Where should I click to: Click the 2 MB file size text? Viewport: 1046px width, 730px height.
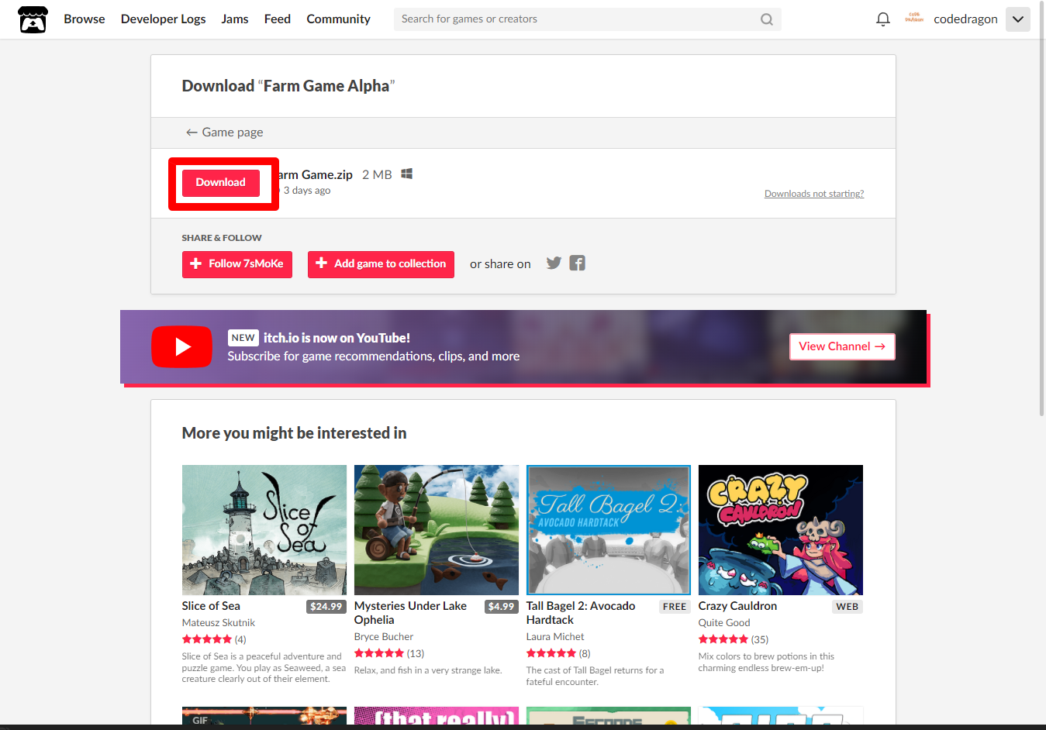click(377, 175)
